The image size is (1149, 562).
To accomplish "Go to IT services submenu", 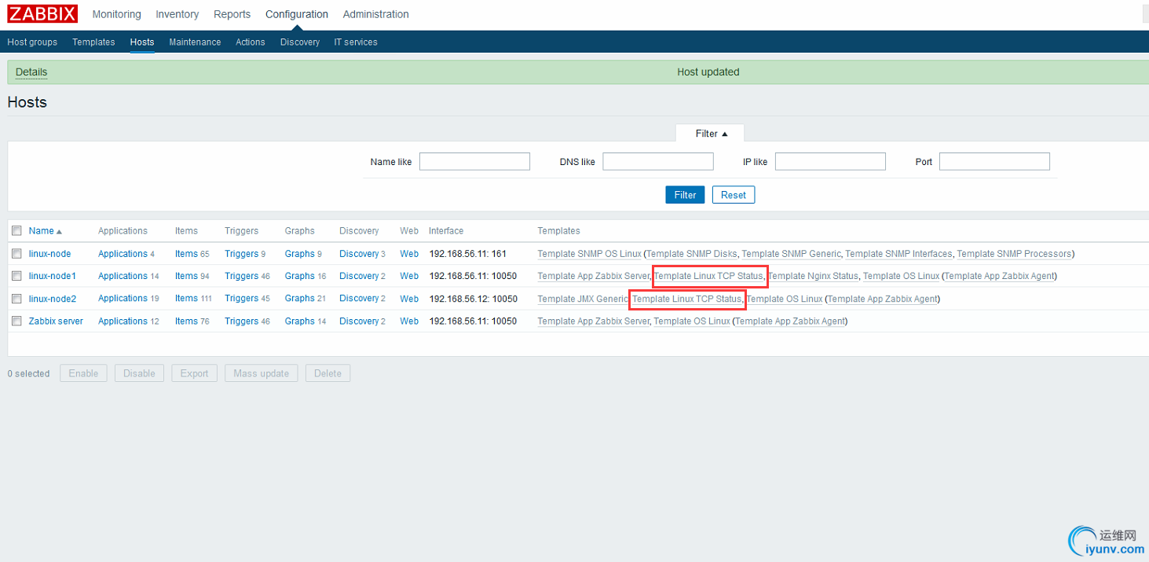I will tap(356, 42).
